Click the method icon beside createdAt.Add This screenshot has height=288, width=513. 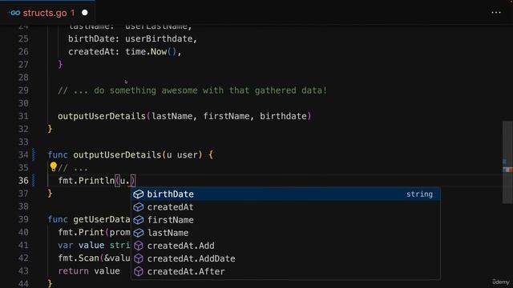(139, 246)
